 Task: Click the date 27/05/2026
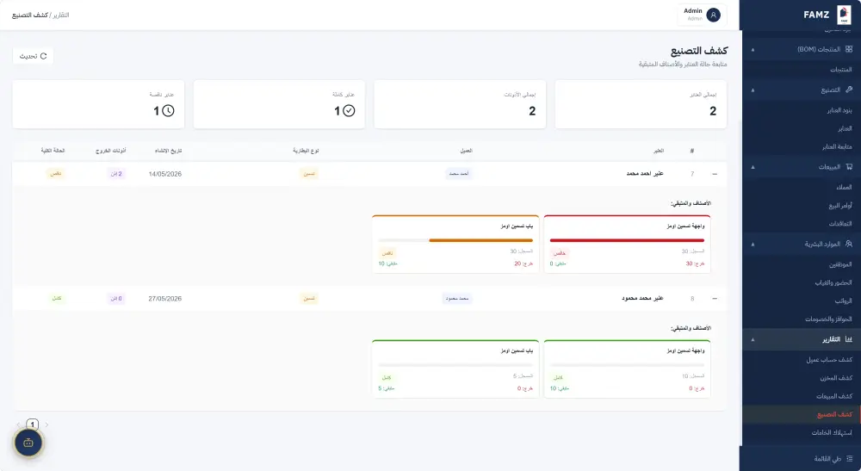[x=164, y=299]
